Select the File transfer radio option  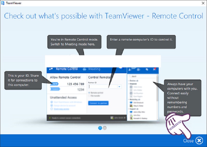click(94, 96)
